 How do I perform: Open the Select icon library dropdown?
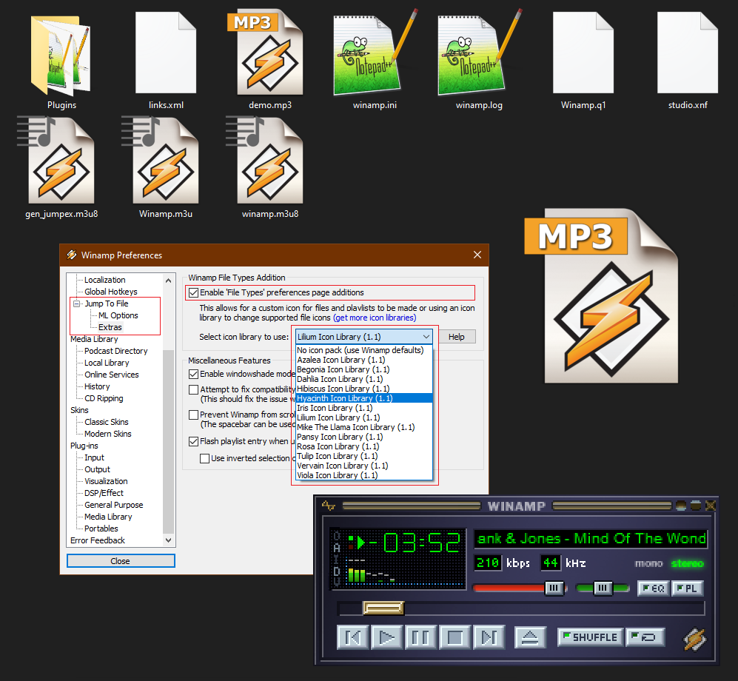pos(363,337)
